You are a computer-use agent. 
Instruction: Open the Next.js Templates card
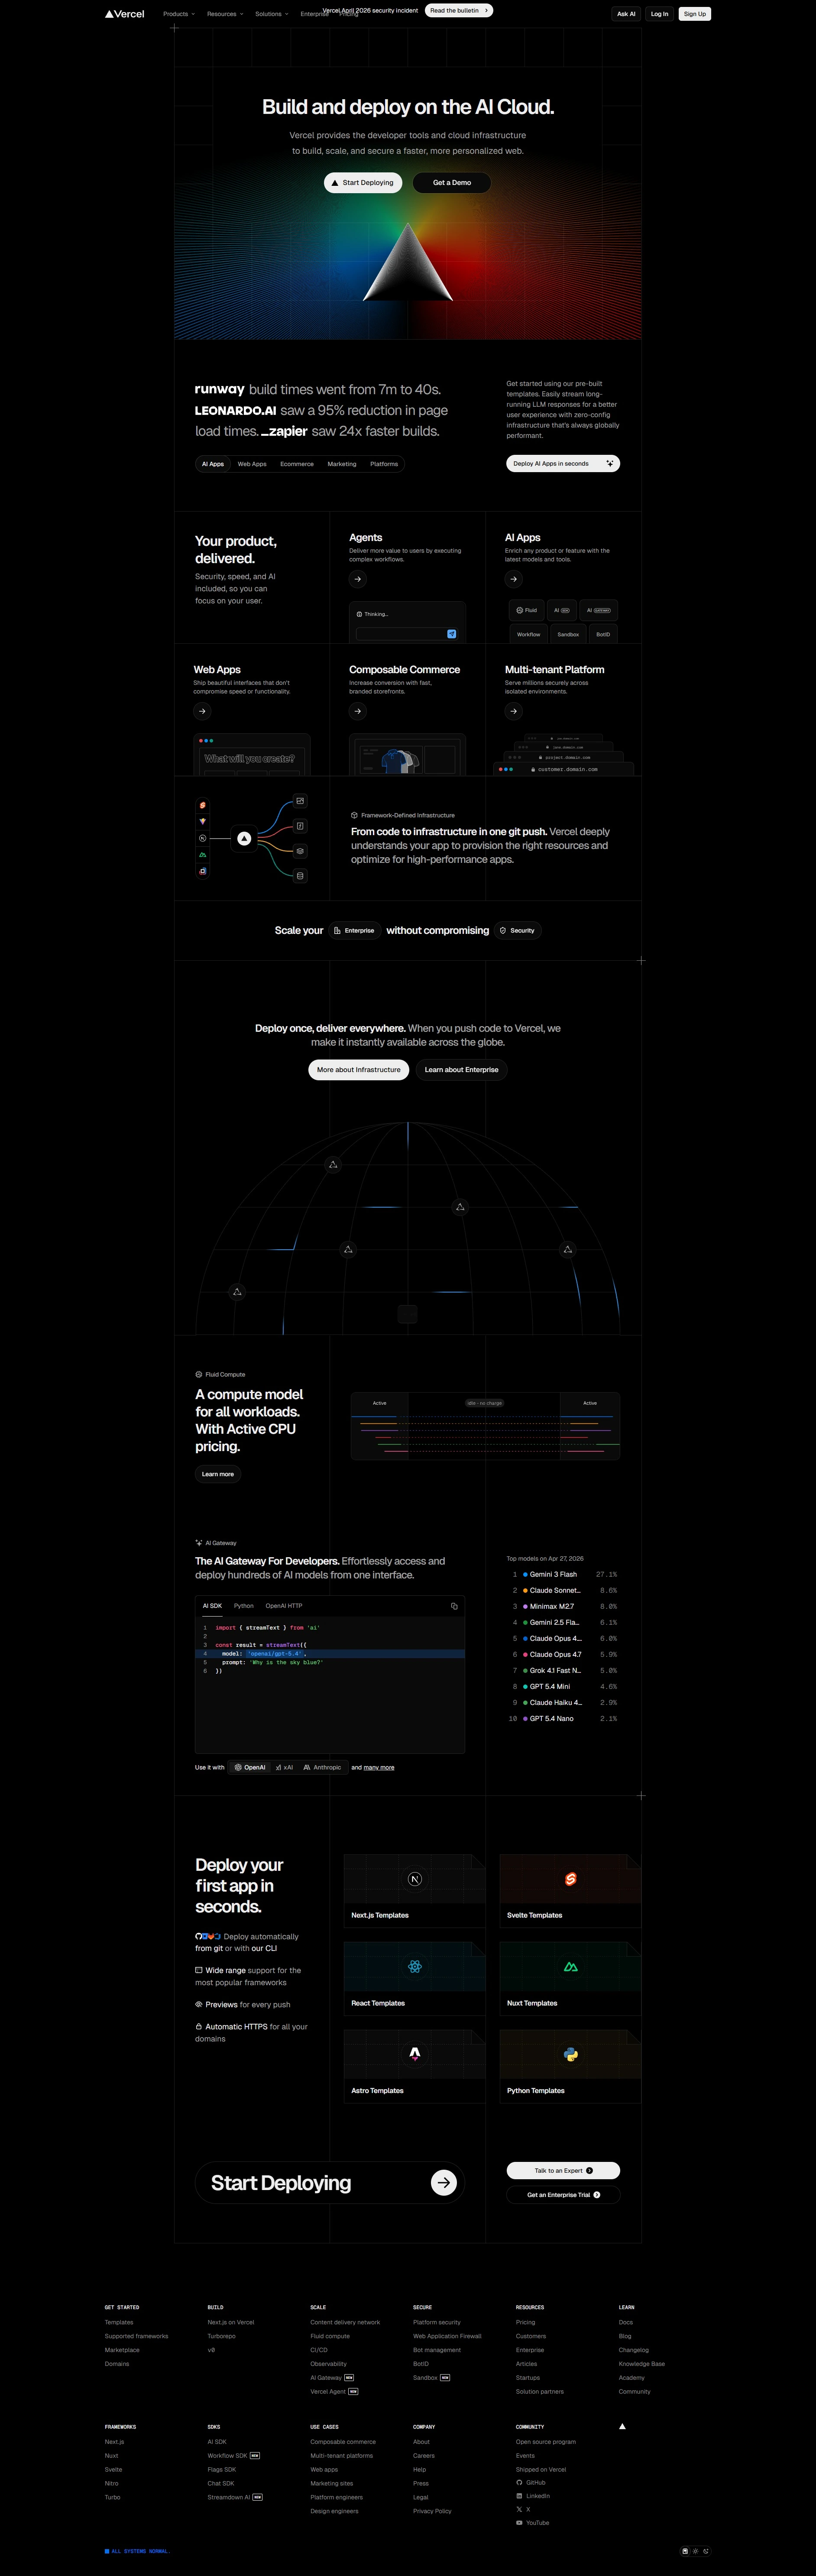[415, 1891]
